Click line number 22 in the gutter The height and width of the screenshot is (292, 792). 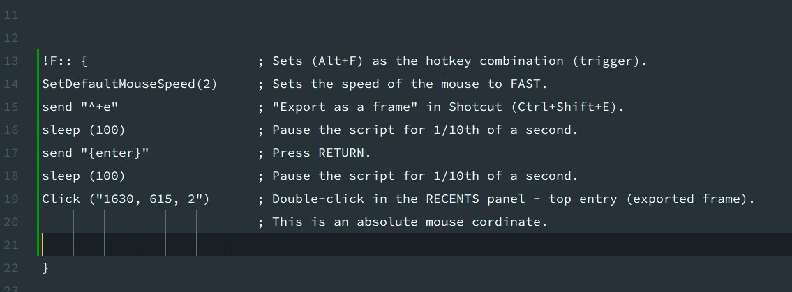[x=10, y=268]
